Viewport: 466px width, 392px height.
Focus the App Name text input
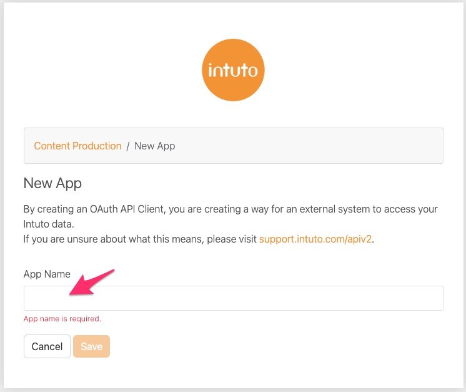tap(250, 298)
